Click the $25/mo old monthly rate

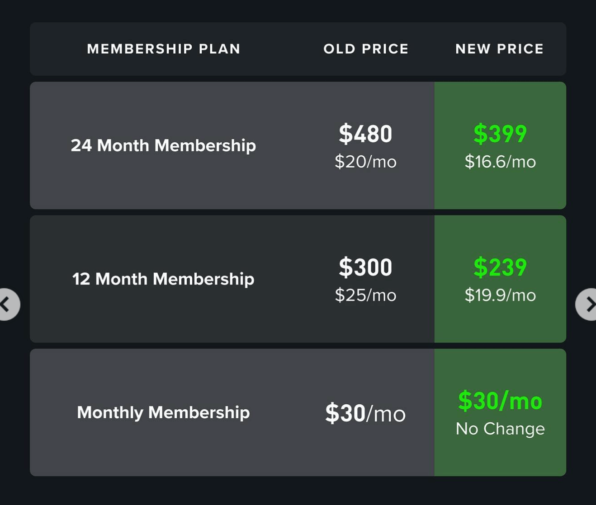coord(366,295)
